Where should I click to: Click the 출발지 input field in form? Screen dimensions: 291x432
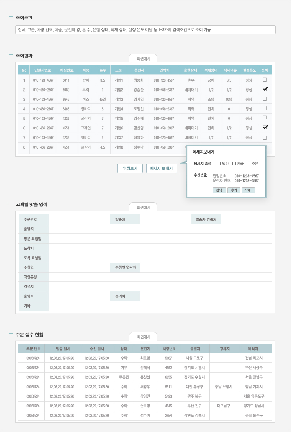(160, 229)
